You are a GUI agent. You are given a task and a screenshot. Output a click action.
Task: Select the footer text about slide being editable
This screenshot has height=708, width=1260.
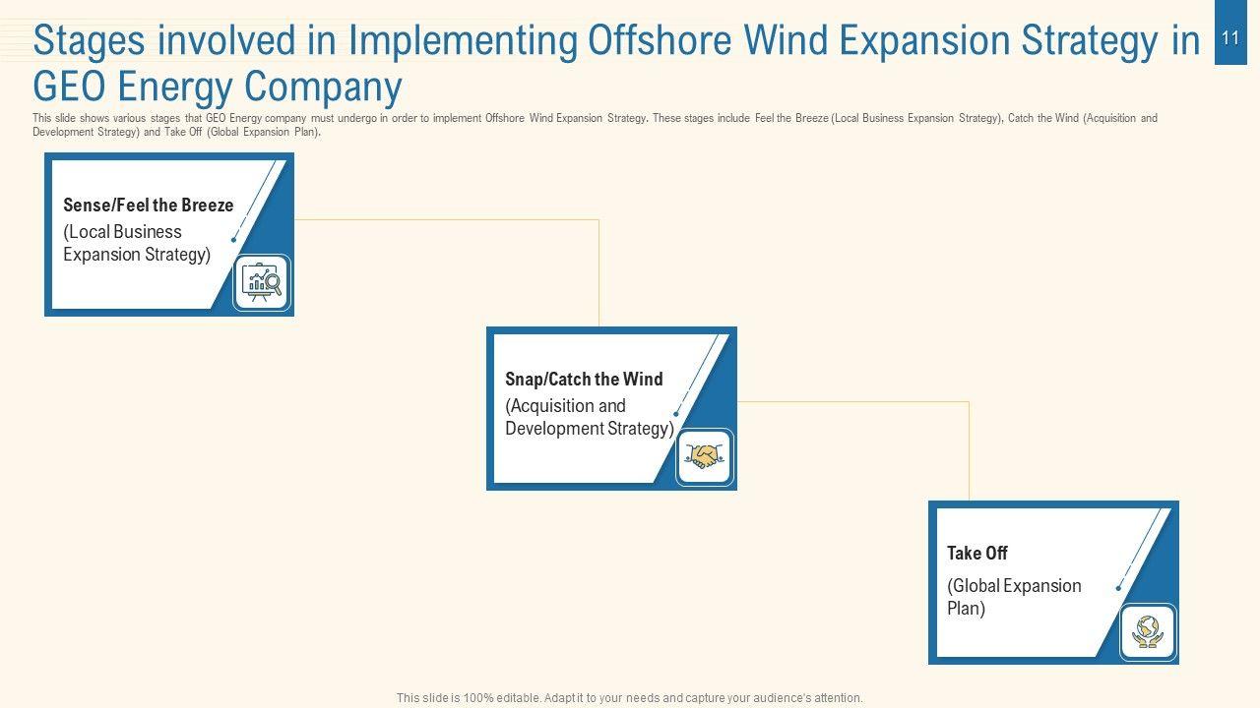(x=629, y=698)
